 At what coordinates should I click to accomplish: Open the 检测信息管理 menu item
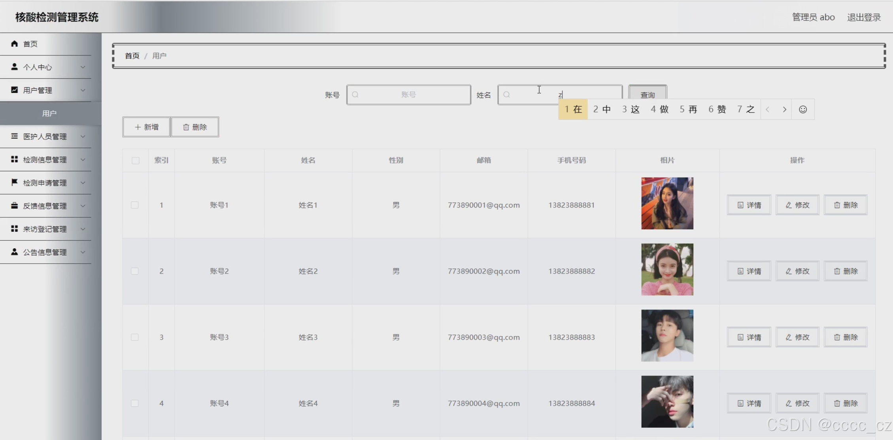[45, 160]
